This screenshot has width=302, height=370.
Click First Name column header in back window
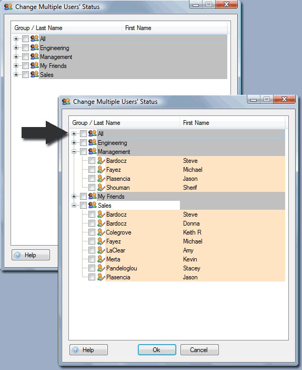[175, 28]
